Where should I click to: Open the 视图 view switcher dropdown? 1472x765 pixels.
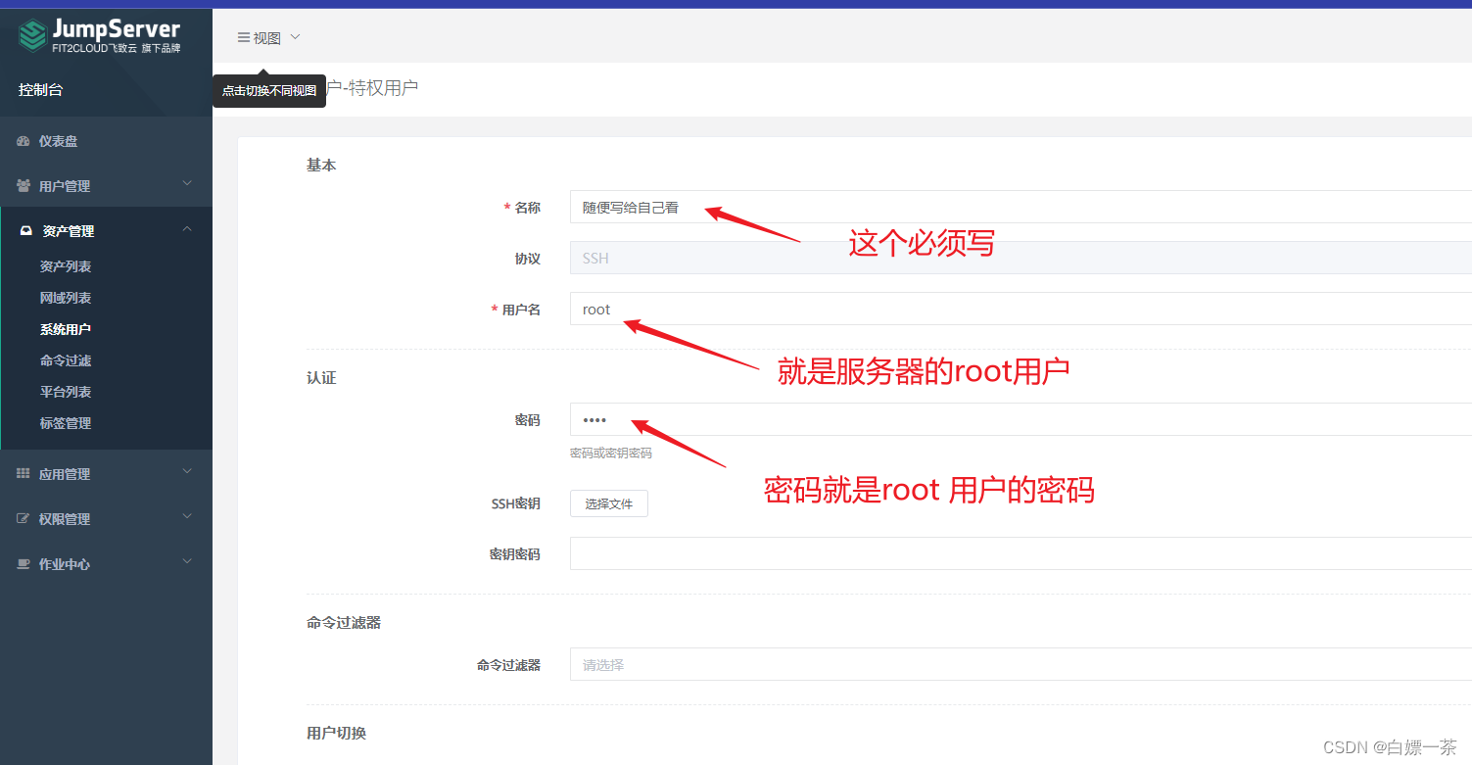coord(268,37)
